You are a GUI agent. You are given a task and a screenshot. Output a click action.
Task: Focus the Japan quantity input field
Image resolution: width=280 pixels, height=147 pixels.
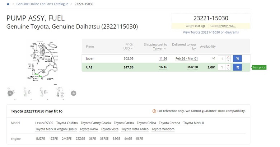(222, 58)
